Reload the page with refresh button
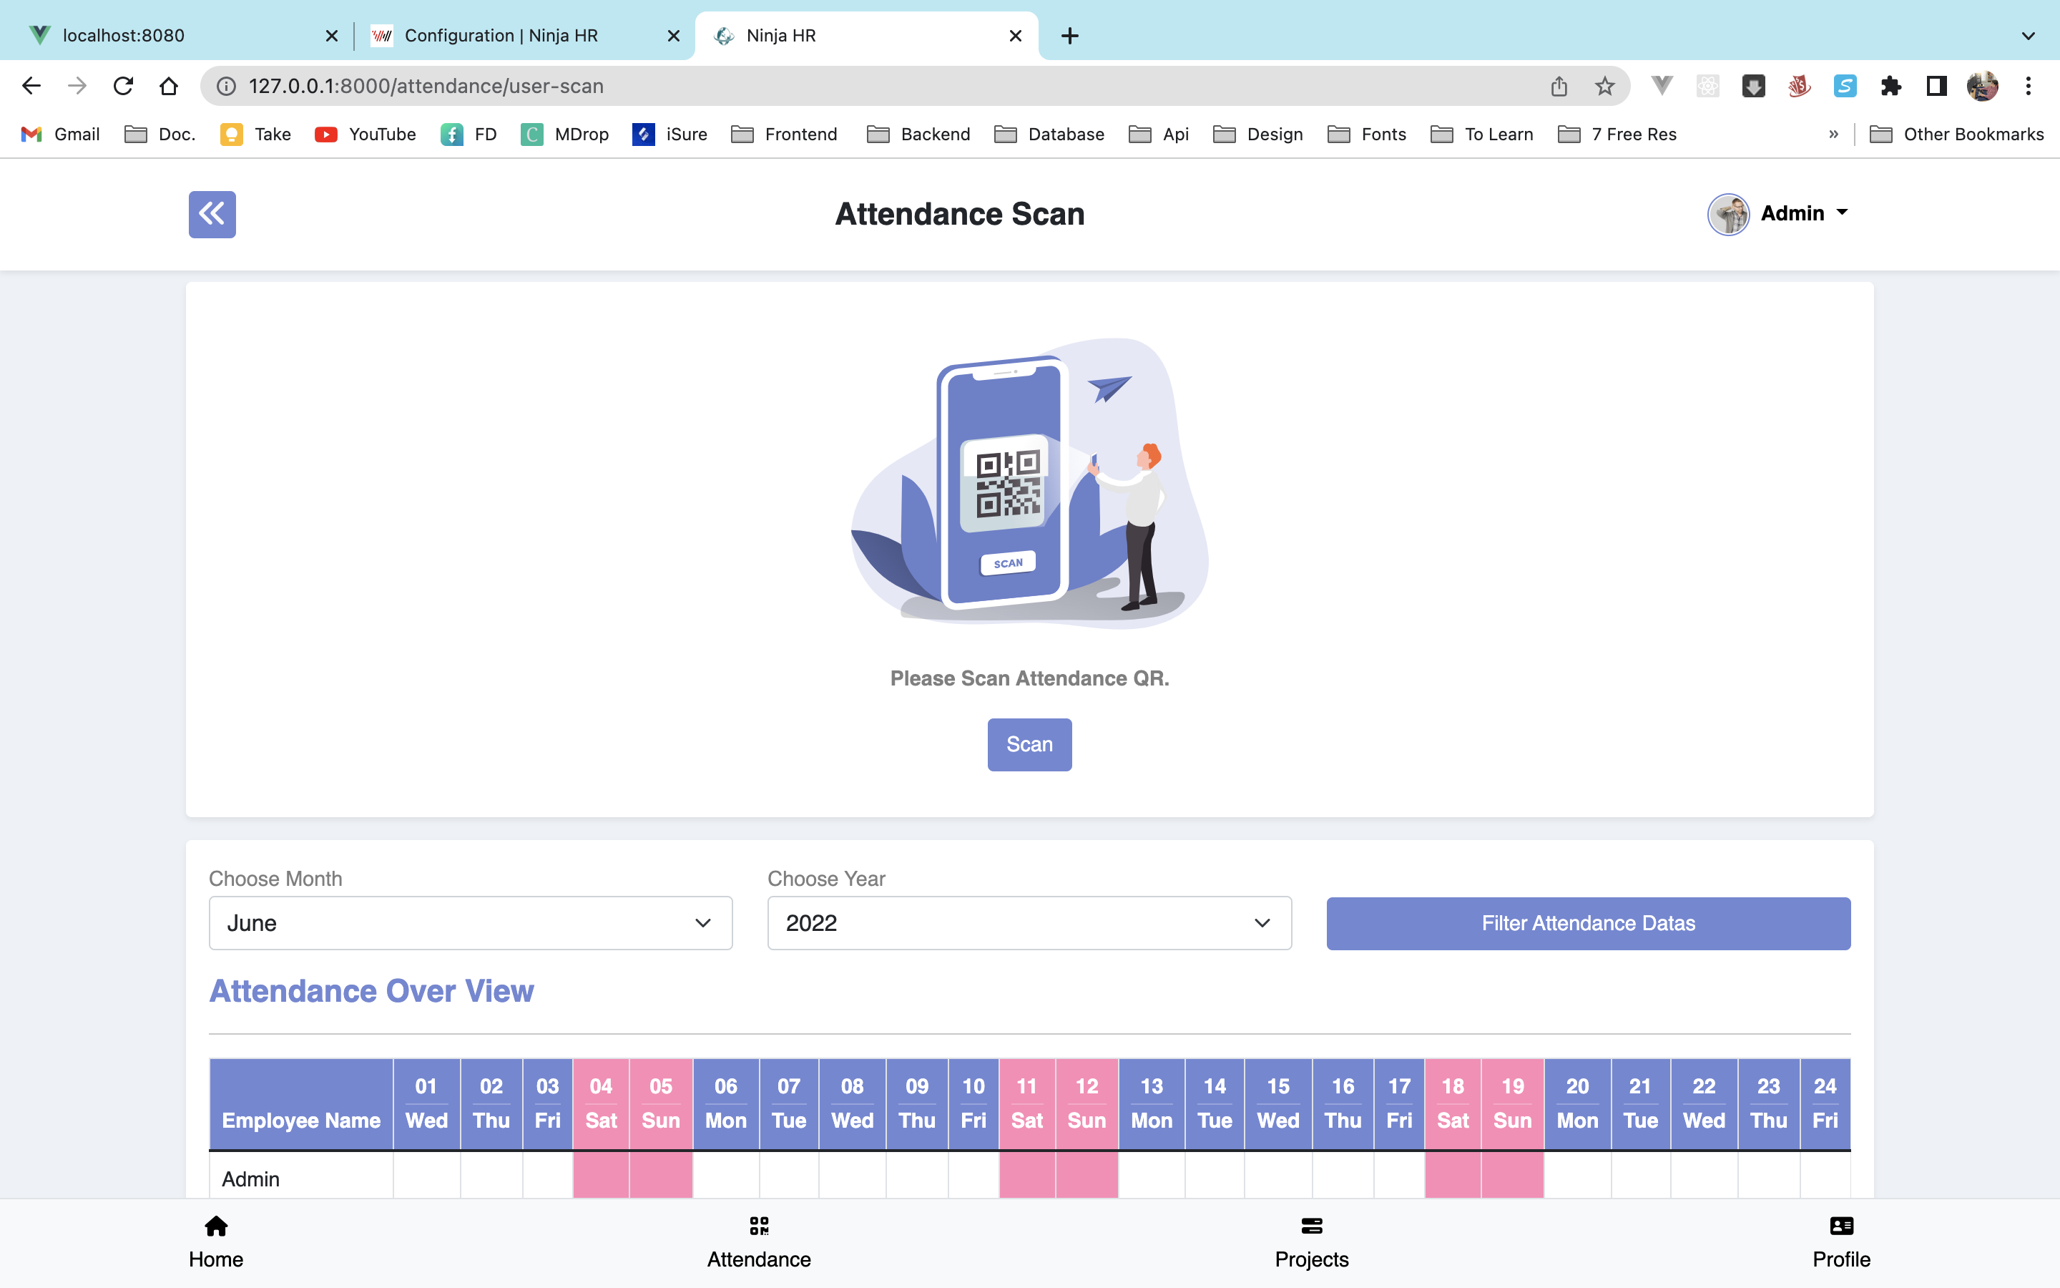 click(x=124, y=85)
